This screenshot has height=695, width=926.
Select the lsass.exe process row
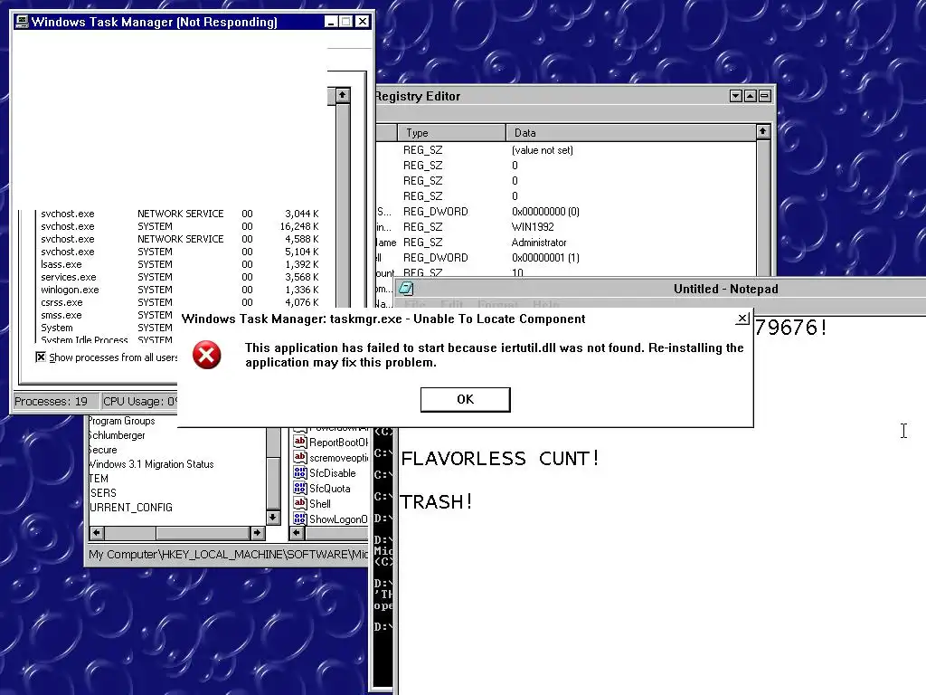point(180,264)
